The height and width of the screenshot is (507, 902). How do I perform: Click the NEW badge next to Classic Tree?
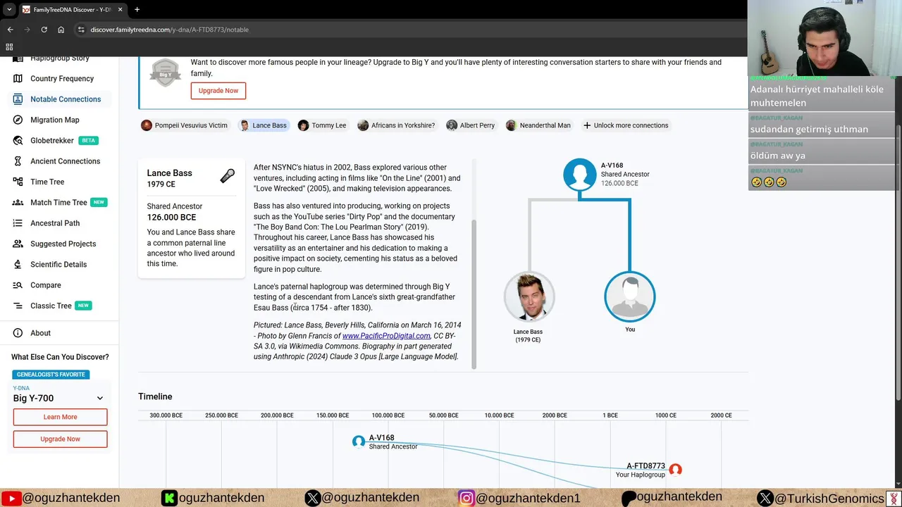[x=83, y=306]
